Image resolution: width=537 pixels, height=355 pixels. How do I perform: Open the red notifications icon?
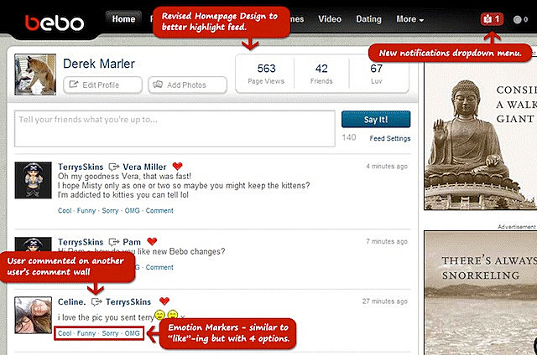coord(492,19)
